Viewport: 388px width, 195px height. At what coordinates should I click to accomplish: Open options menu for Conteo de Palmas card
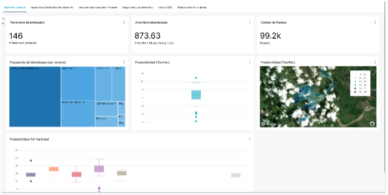click(x=375, y=22)
